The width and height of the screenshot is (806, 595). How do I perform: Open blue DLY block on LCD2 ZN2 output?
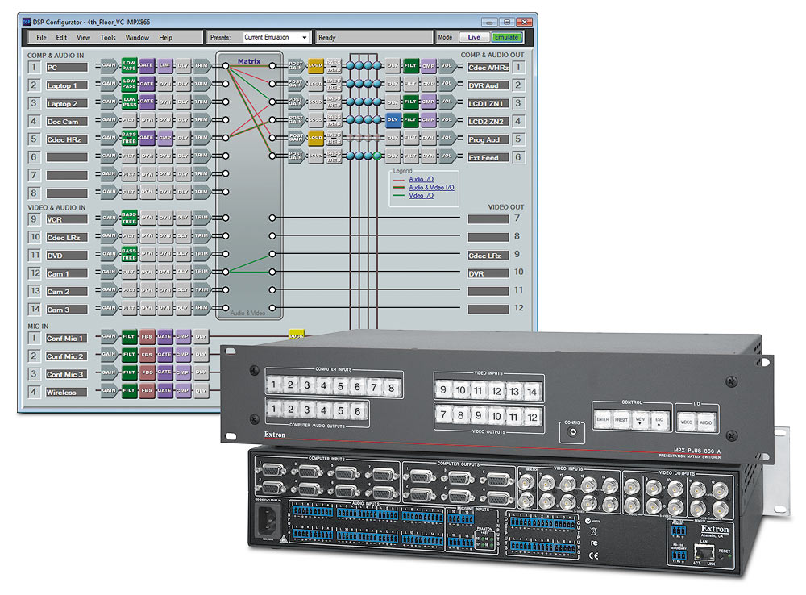pyautogui.click(x=393, y=119)
